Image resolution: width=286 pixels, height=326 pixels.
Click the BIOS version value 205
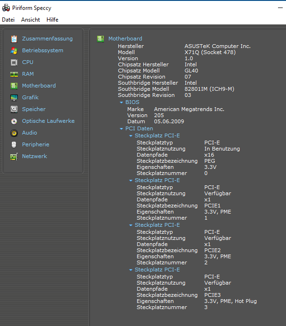click(159, 115)
